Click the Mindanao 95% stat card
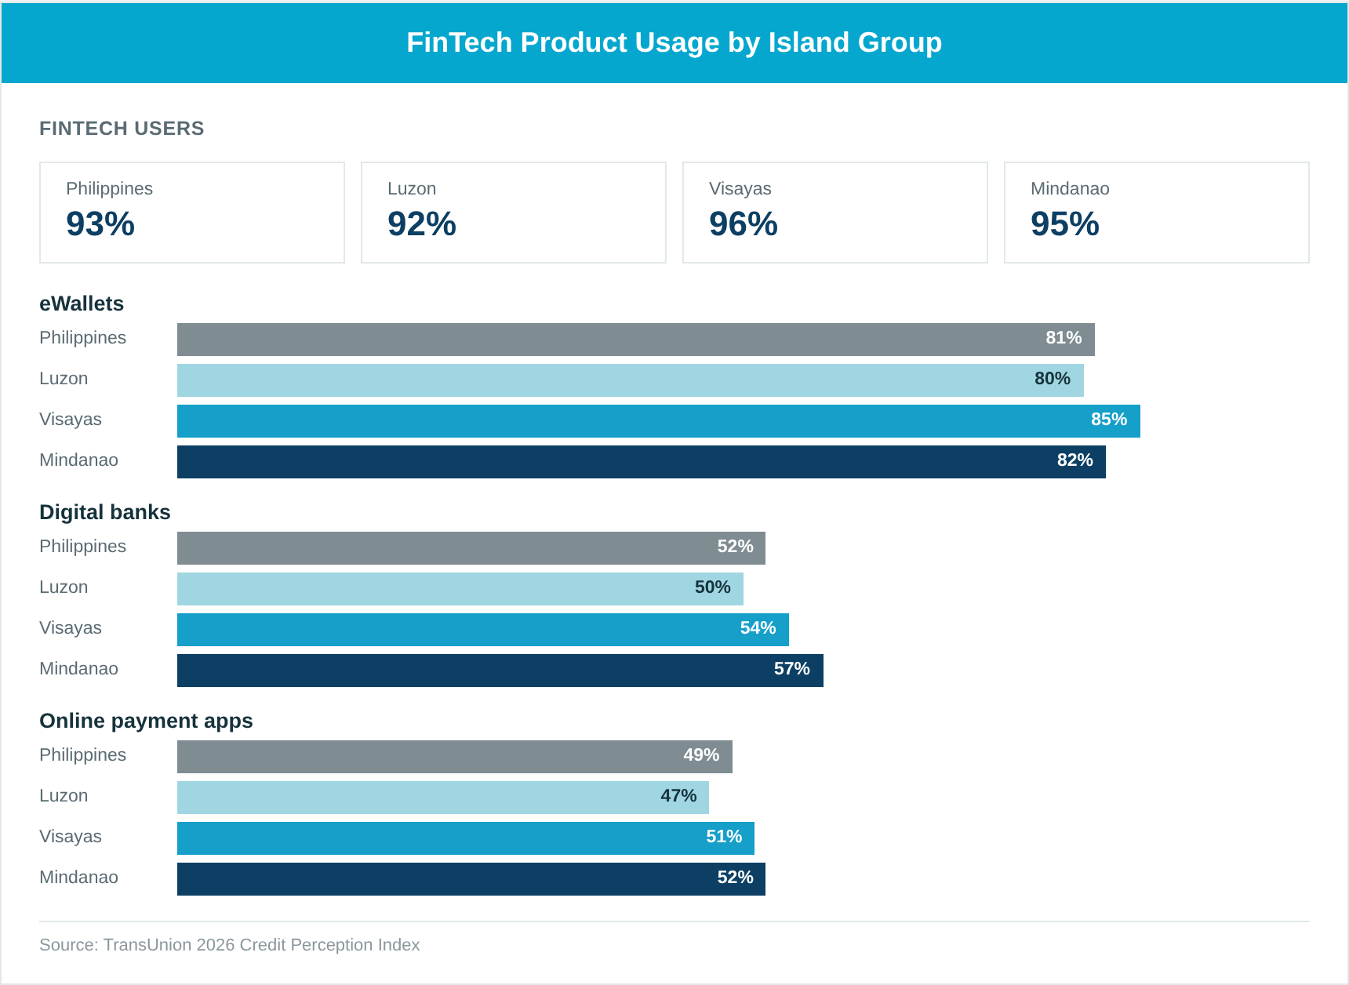1349x985 pixels. coord(1157,213)
